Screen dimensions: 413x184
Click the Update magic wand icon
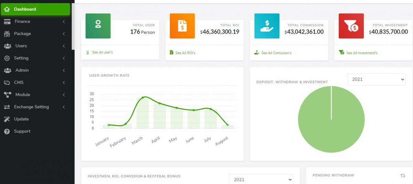coord(7,119)
